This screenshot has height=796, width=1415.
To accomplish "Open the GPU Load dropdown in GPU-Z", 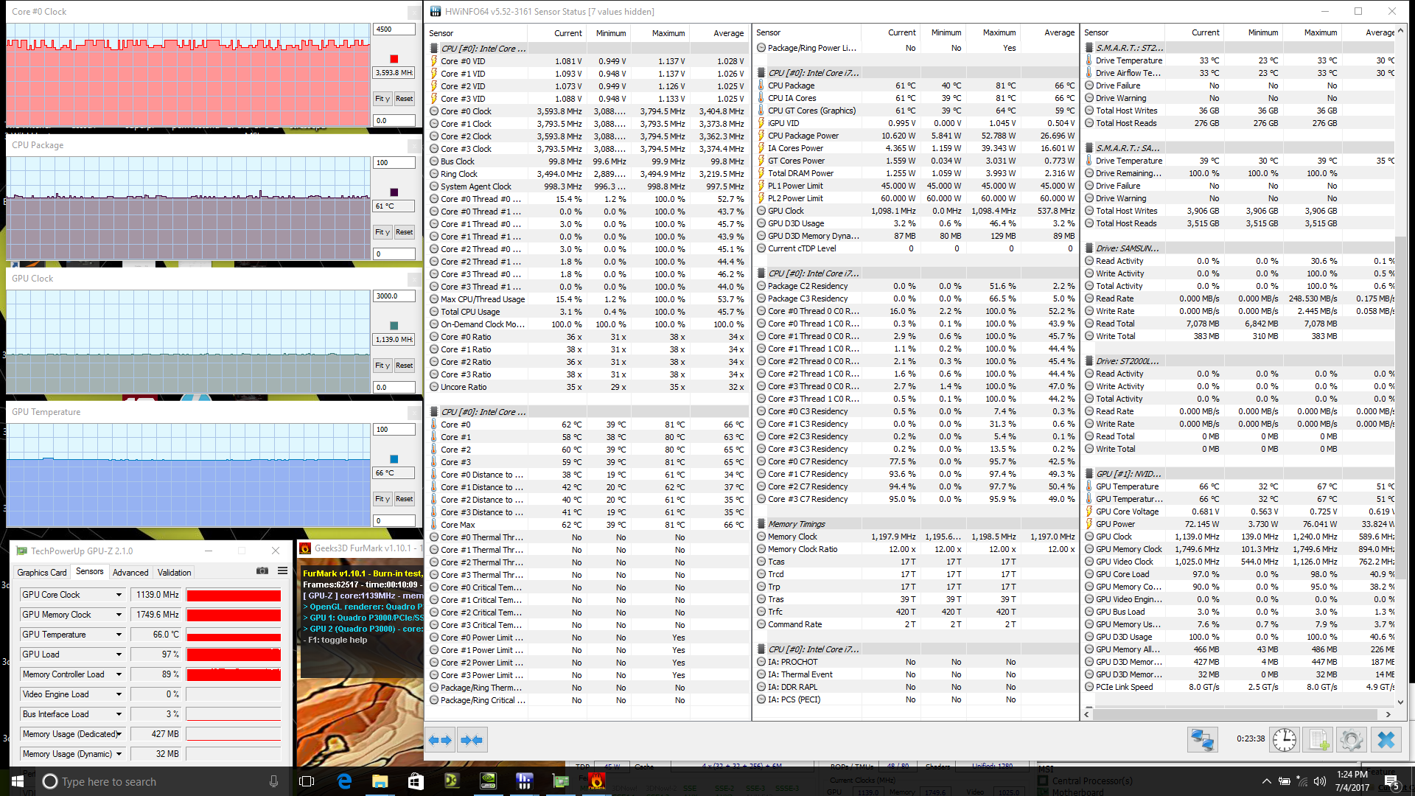I will pos(119,654).
